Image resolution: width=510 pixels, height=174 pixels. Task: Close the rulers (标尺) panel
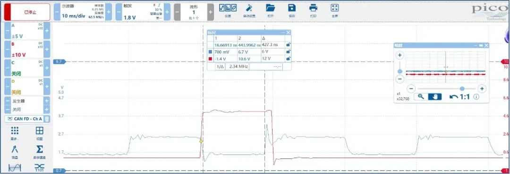288,32
